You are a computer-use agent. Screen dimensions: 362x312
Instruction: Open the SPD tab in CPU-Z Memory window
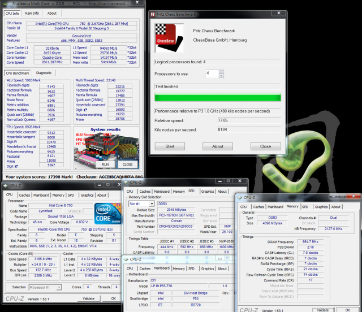pyautogui.click(x=305, y=207)
